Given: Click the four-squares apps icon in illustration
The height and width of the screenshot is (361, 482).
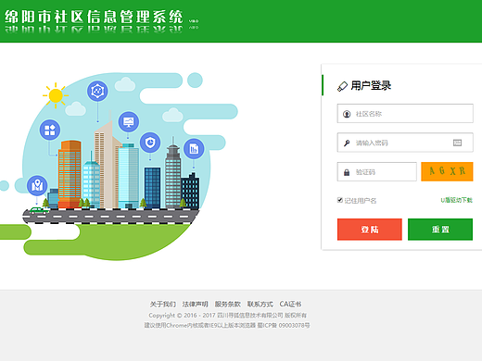Looking at the screenshot, I should pos(50,130).
